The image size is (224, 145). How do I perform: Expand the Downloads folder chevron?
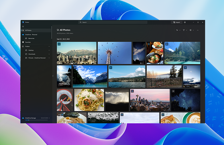(x=49, y=54)
